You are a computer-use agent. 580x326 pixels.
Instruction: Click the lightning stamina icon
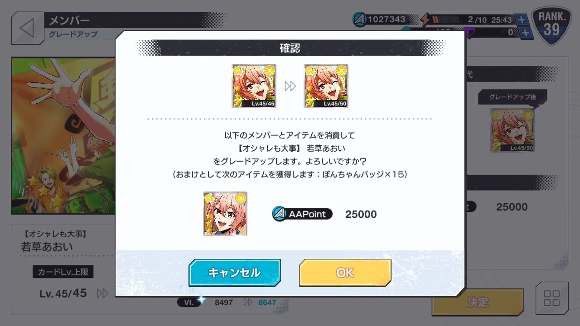pyautogui.click(x=425, y=19)
